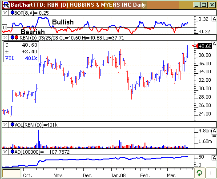Image resolution: width=217 pixels, height=179 pixels.
Task: Click the empty box left of Oct.
Action: tap(12, 173)
